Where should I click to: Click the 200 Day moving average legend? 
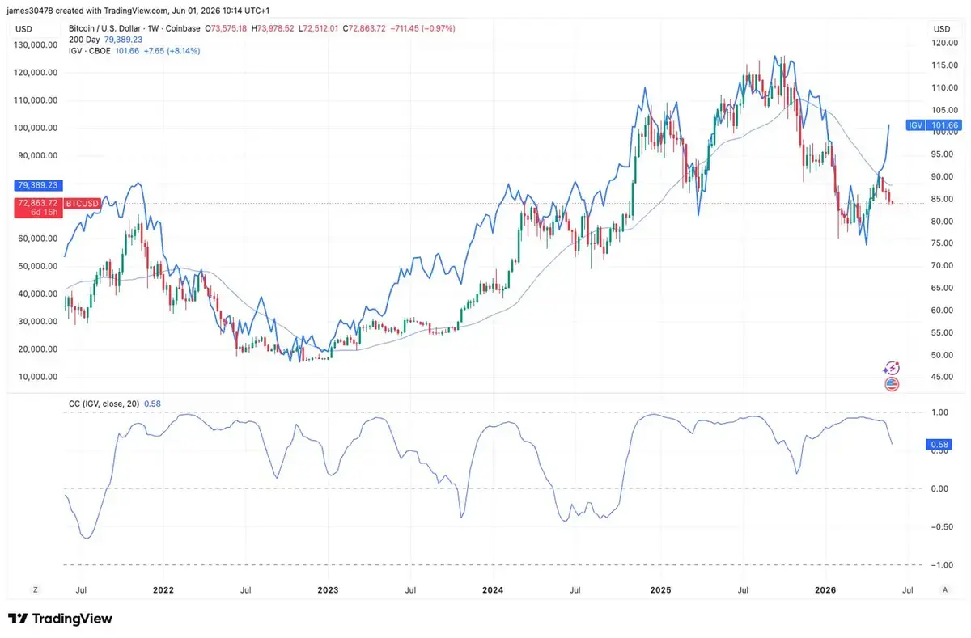tap(105, 39)
